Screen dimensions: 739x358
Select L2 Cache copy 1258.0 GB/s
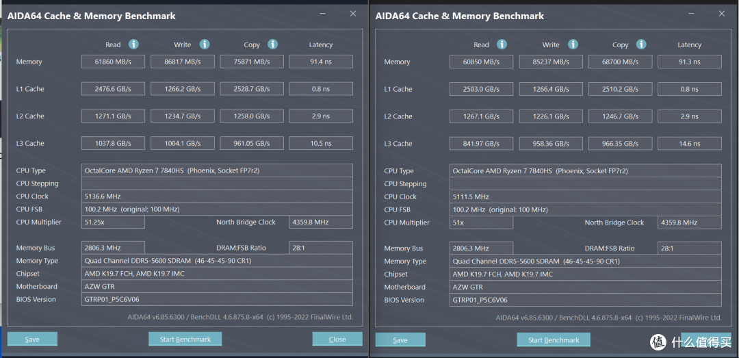click(252, 116)
